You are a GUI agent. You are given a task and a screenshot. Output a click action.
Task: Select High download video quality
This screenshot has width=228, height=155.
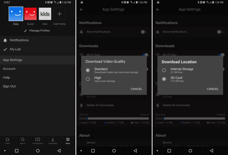pos(114,79)
